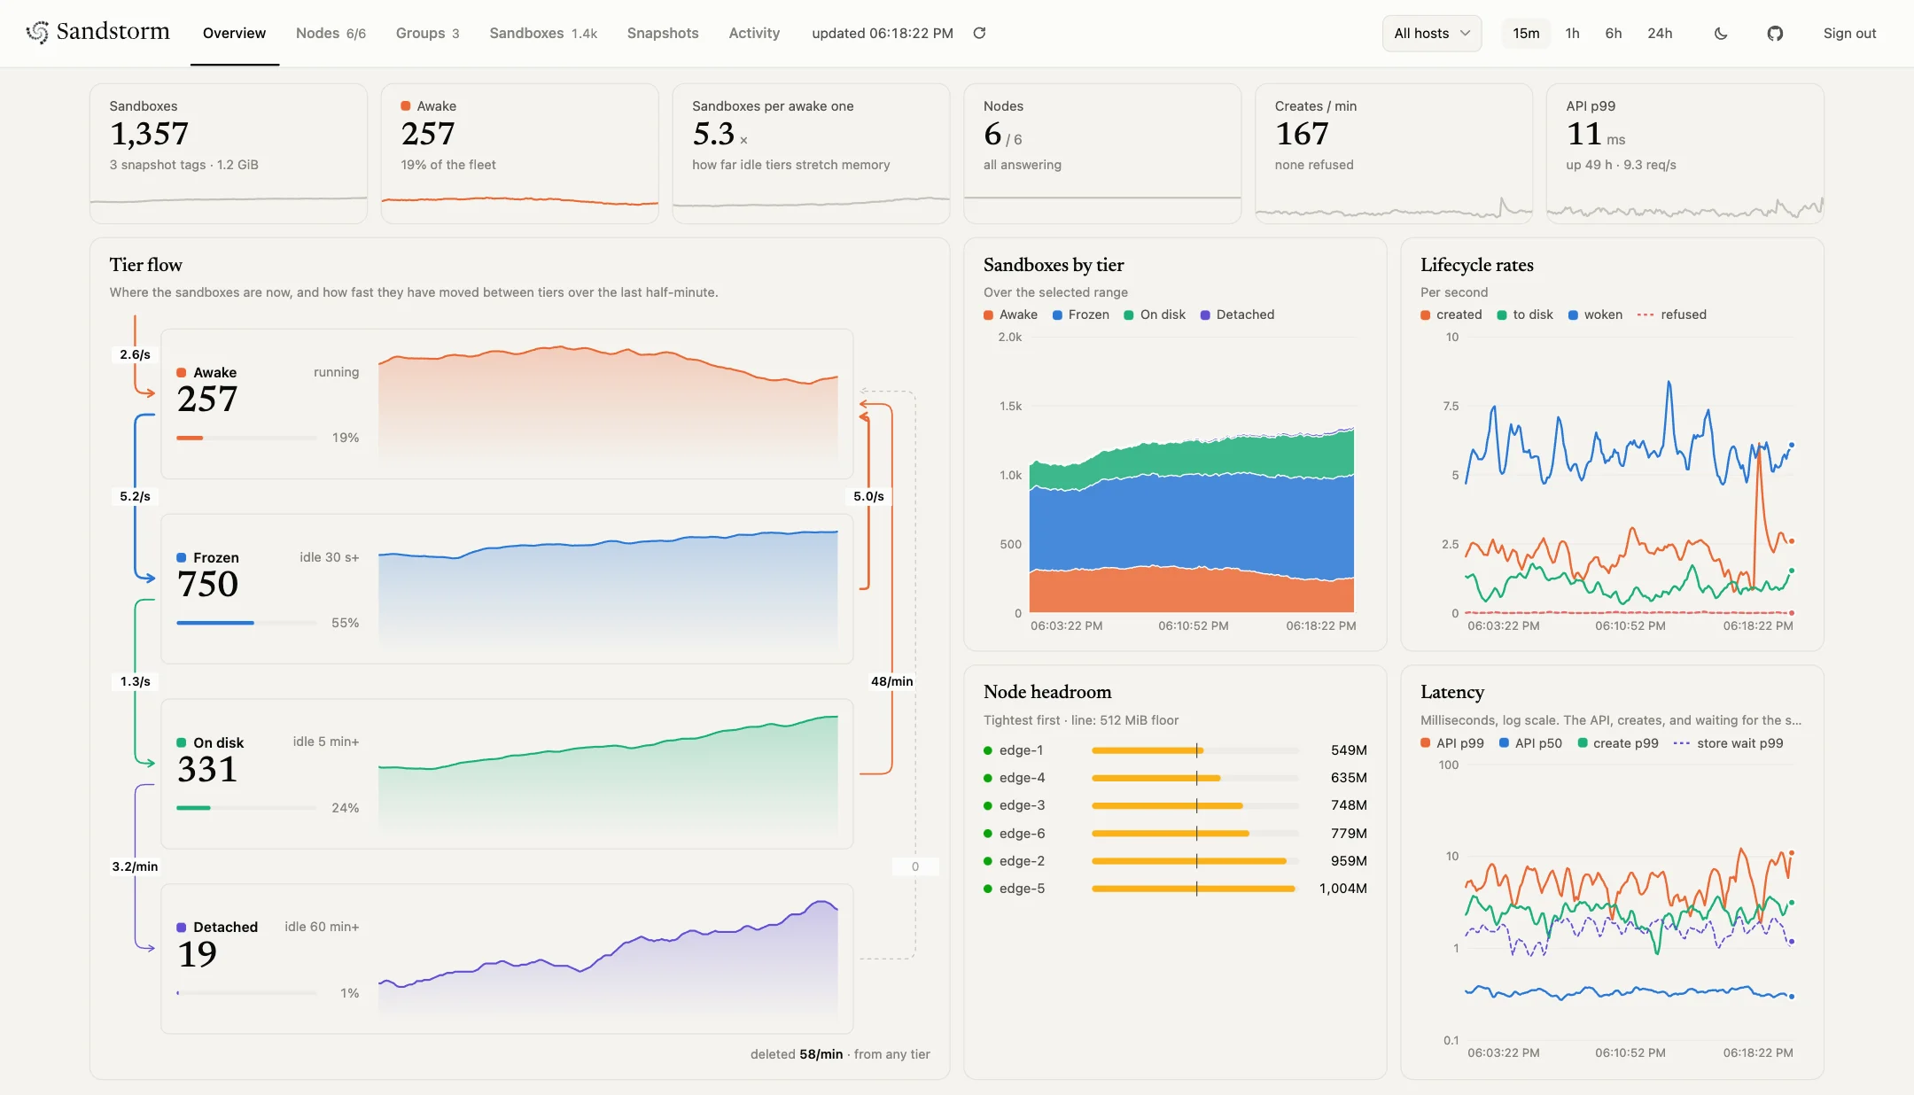Select the On disk tier card showing 331
Image resolution: width=1914 pixels, height=1095 pixels.
[x=507, y=774]
